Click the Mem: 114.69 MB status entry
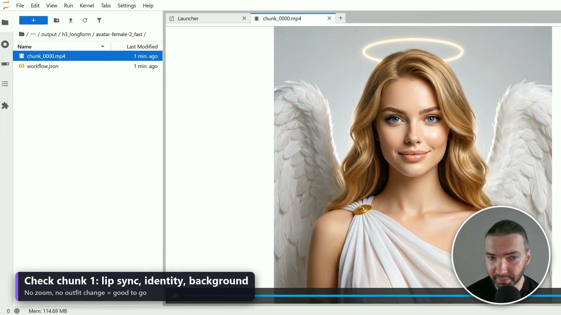 [48, 311]
